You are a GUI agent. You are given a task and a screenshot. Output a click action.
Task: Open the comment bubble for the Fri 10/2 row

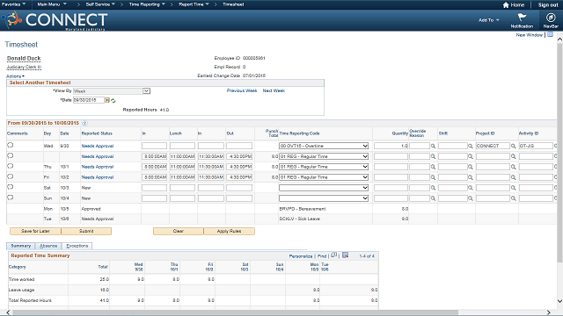click(x=11, y=176)
